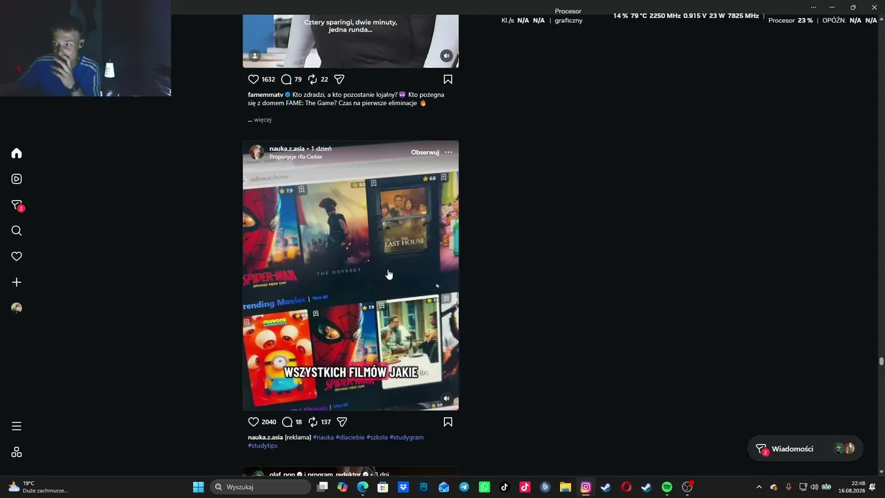Launch Spotify from the taskbar
Image resolution: width=885 pixels, height=498 pixels.
[667, 487]
